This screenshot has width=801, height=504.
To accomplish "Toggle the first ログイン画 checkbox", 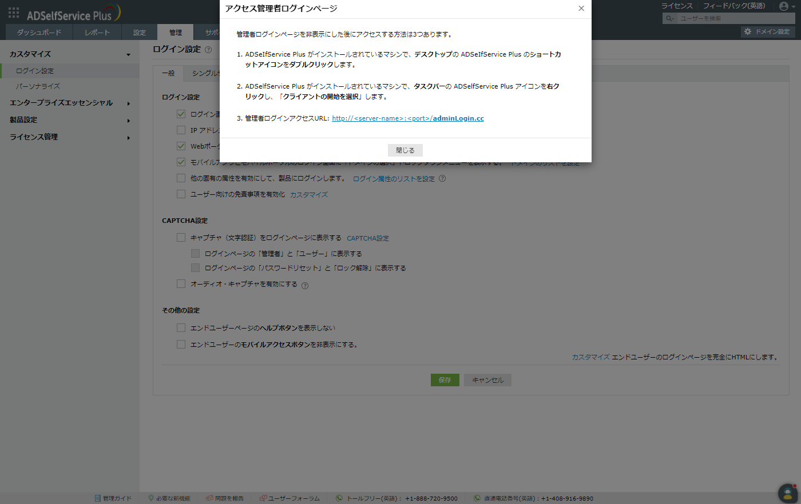I will point(181,114).
